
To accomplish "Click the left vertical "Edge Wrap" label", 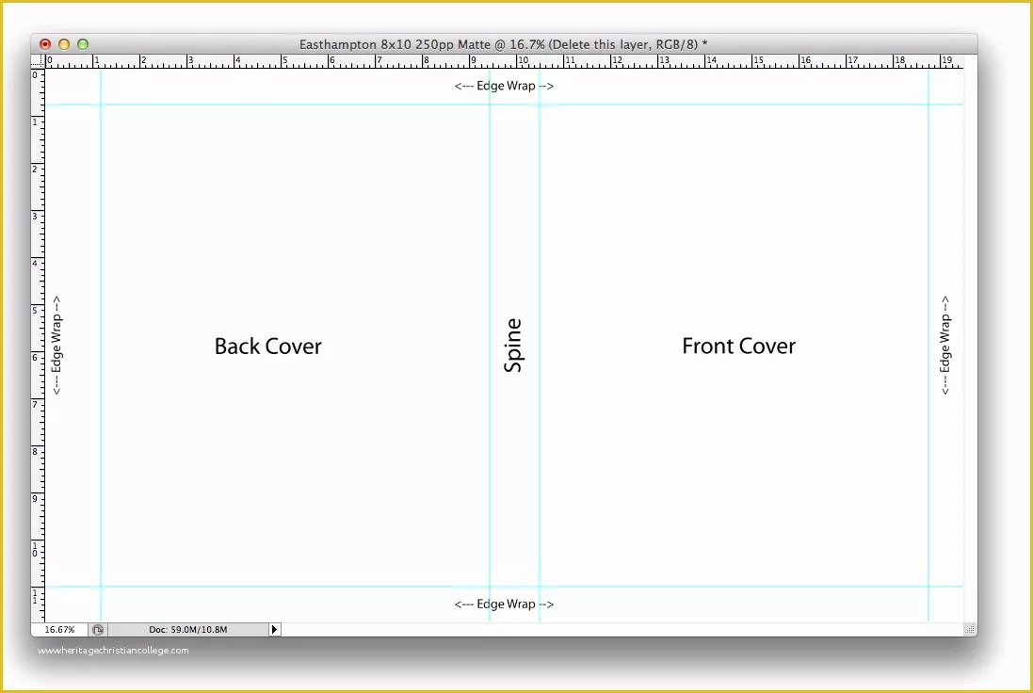I will pyautogui.click(x=56, y=346).
